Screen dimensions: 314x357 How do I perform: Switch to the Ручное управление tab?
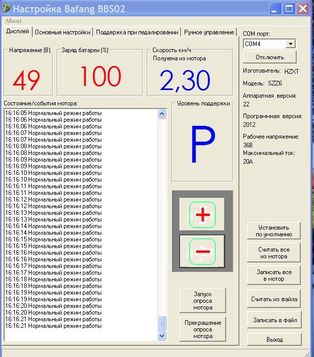coord(209,32)
